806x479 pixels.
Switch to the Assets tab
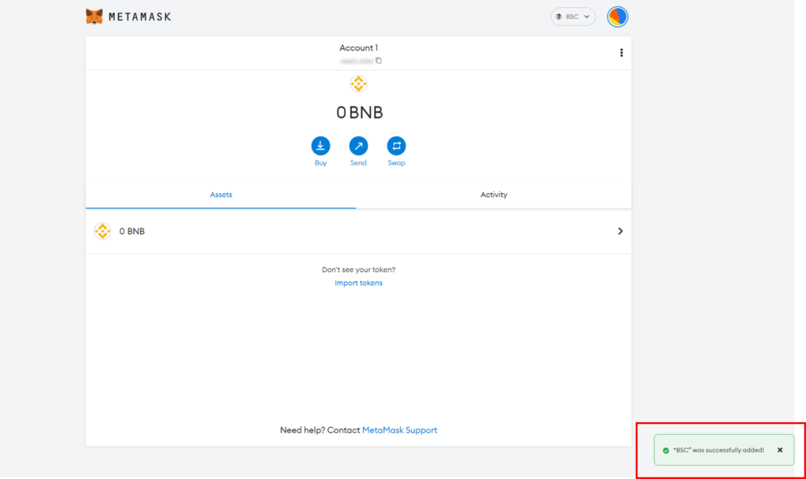pyautogui.click(x=221, y=195)
